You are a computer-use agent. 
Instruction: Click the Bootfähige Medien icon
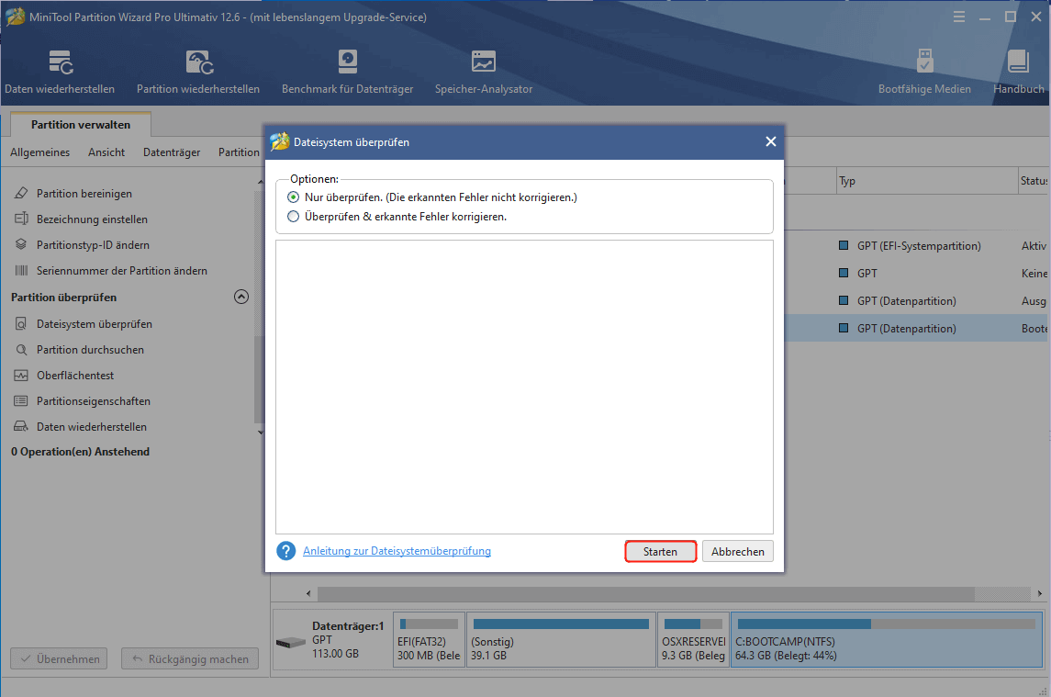(924, 72)
